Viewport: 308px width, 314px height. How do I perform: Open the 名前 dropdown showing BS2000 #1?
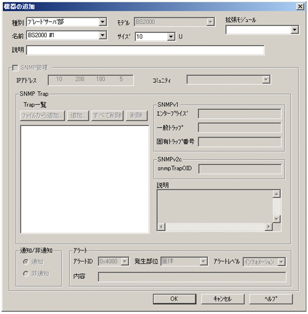102,36
